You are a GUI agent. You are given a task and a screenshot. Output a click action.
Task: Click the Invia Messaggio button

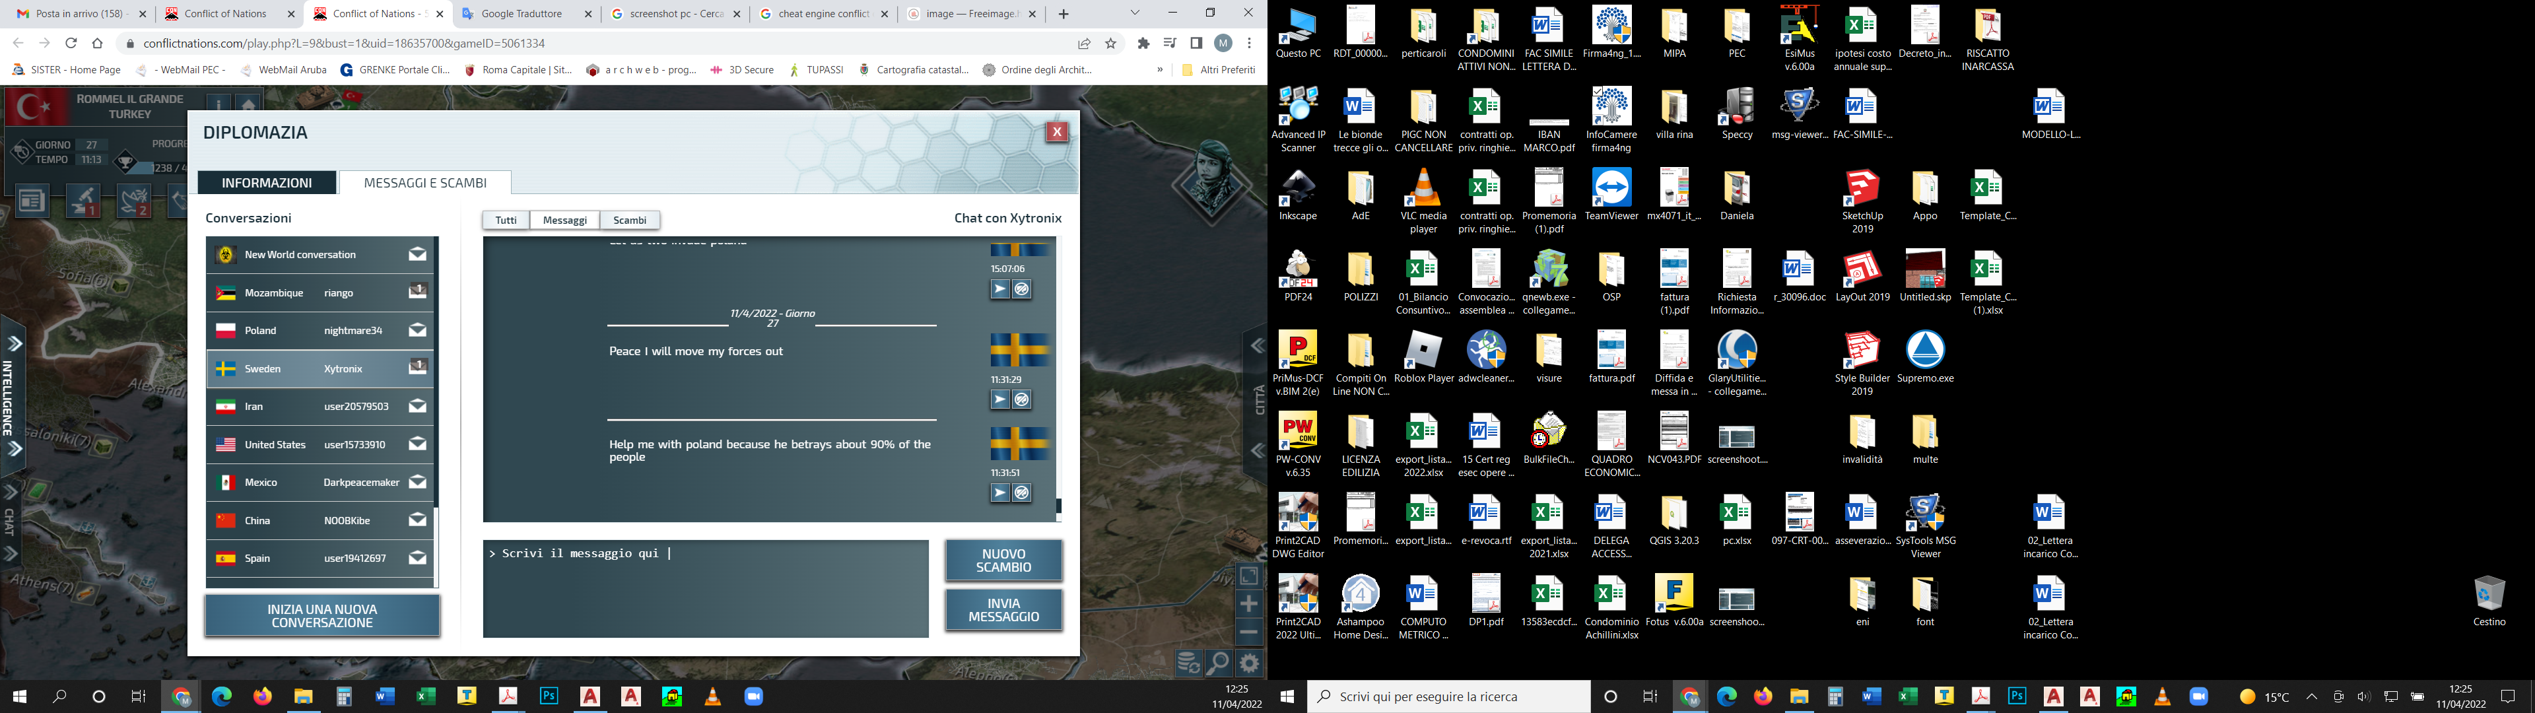click(x=1003, y=611)
